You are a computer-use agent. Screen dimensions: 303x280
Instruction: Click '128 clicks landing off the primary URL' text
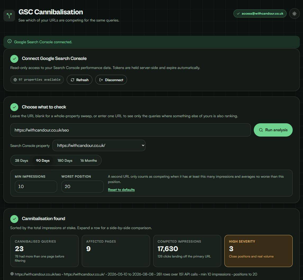(184, 256)
